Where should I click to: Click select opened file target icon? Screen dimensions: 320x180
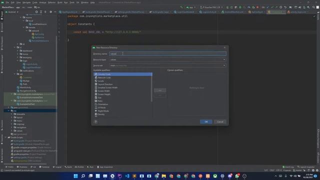point(36,12)
